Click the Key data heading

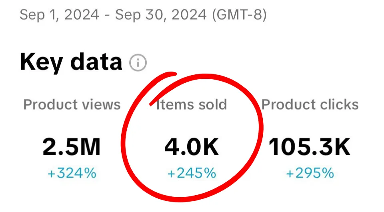coord(71,62)
